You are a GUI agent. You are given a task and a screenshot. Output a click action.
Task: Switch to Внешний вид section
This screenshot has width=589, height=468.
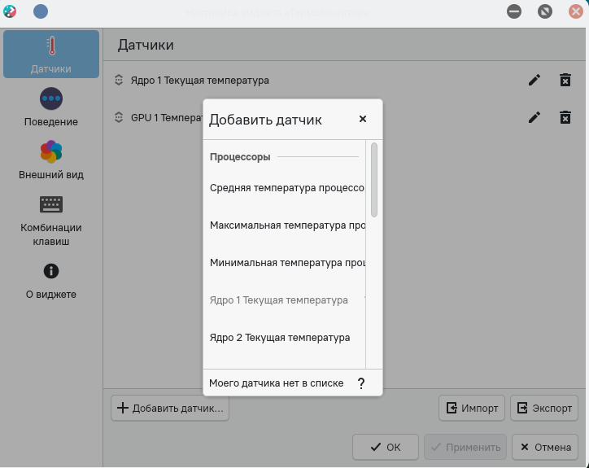coord(51,160)
